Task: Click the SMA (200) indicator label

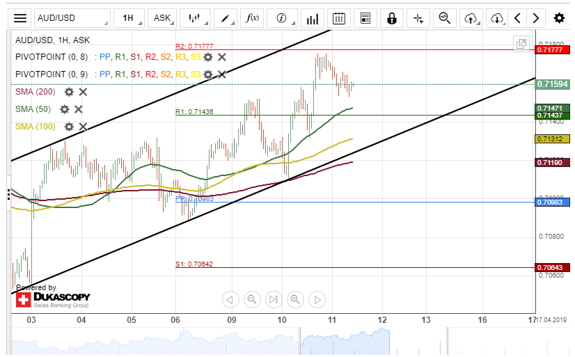Action: coord(36,92)
